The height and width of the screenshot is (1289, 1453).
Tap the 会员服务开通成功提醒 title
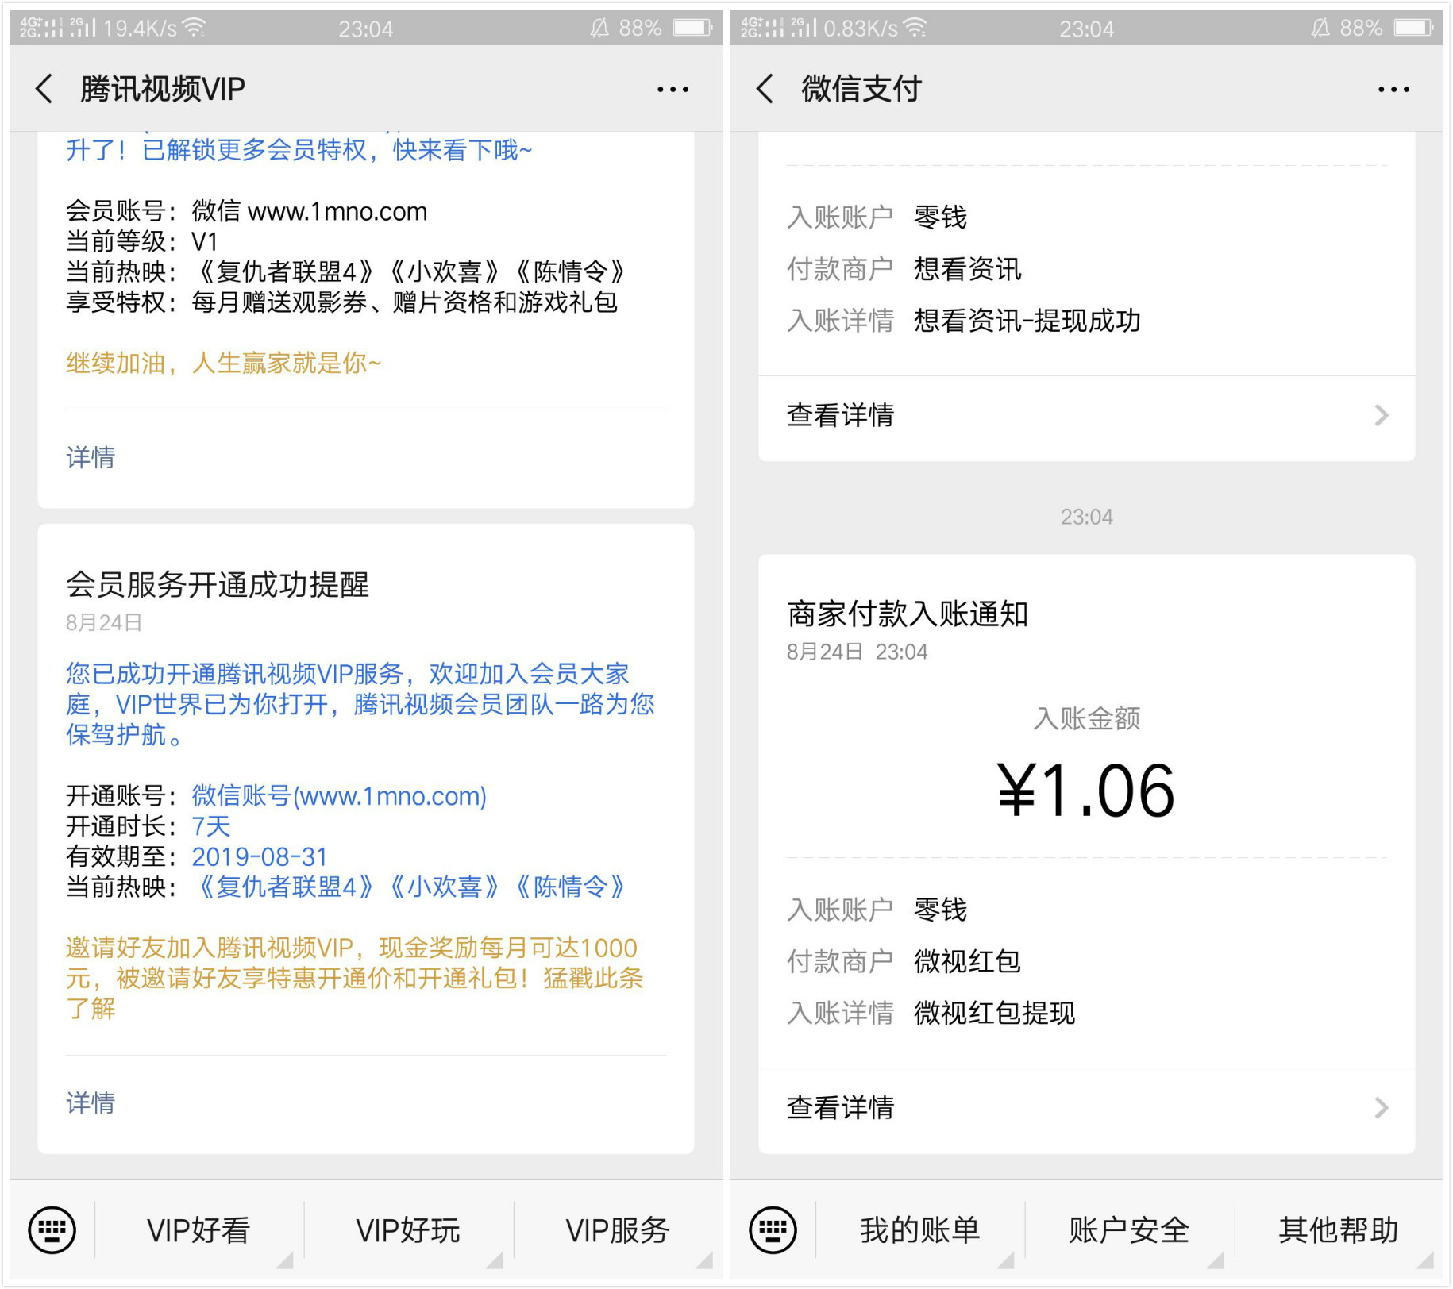click(x=218, y=585)
